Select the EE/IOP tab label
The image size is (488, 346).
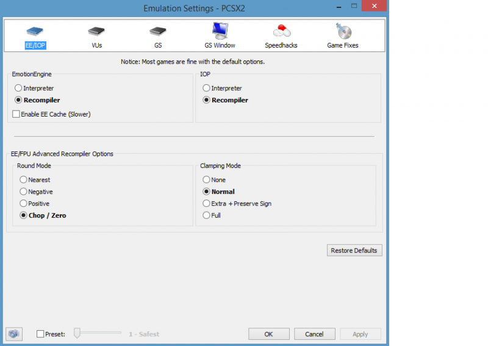pyautogui.click(x=35, y=46)
